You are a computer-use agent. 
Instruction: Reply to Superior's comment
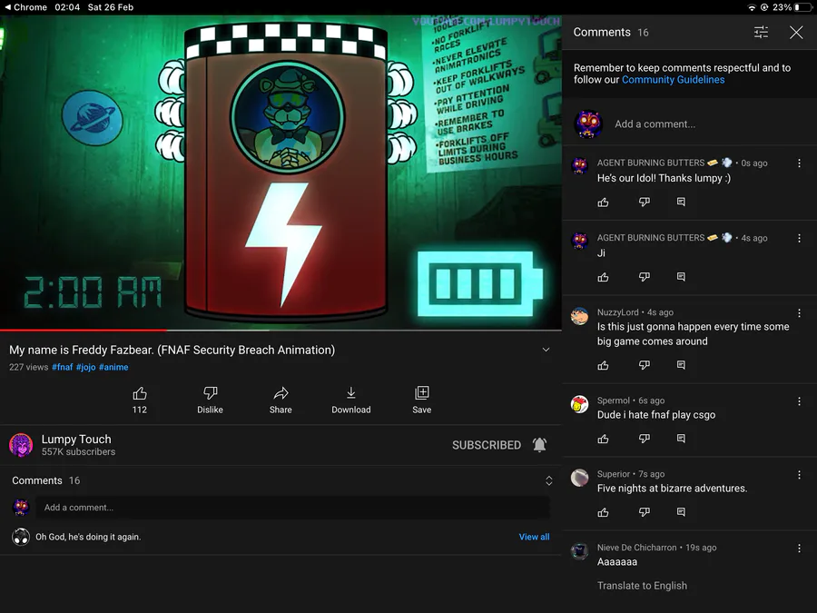coord(681,512)
